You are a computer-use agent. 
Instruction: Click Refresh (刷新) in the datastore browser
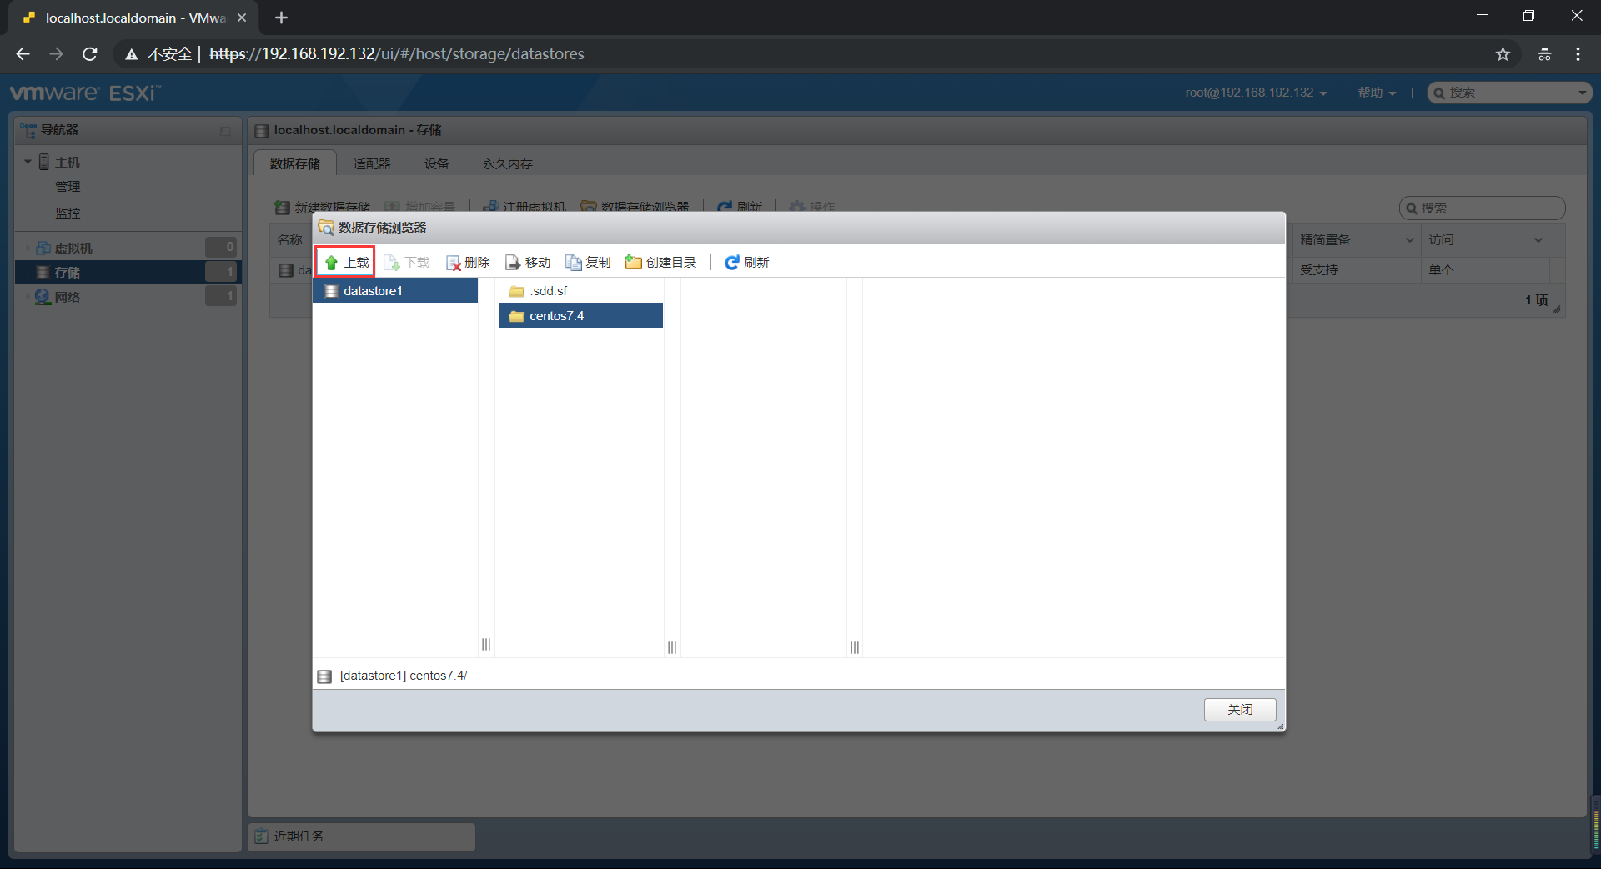747,263
